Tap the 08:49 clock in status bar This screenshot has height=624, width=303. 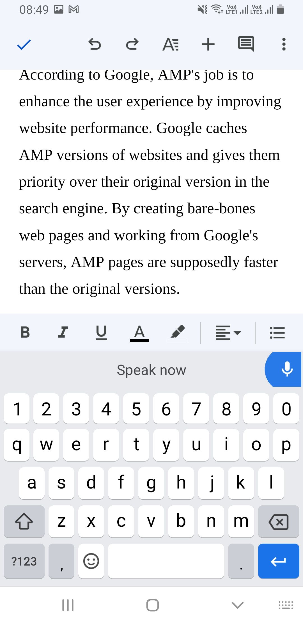point(34,10)
